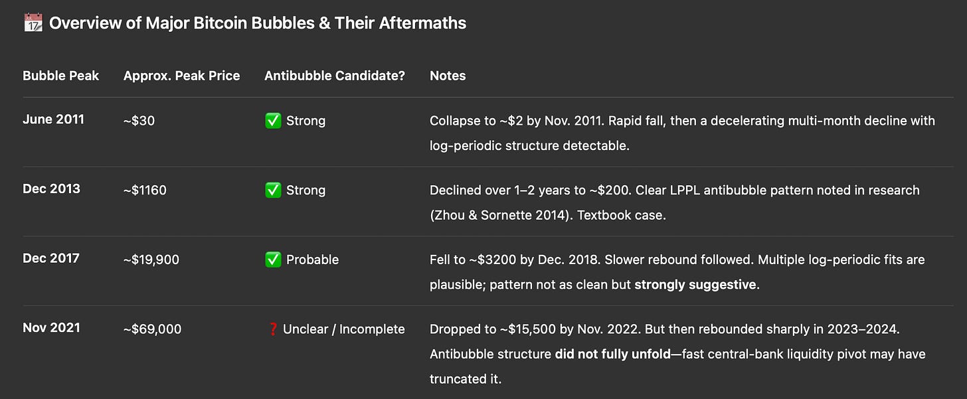This screenshot has width=967, height=399.
Task: Click the ~$19,900 peak price cell
Action: tap(151, 260)
